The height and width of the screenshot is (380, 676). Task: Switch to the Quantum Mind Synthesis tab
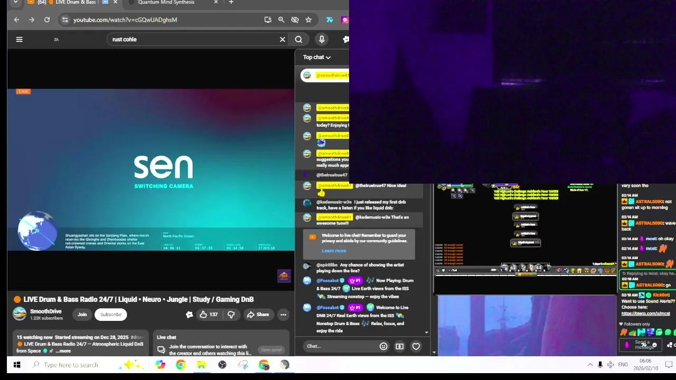click(165, 2)
